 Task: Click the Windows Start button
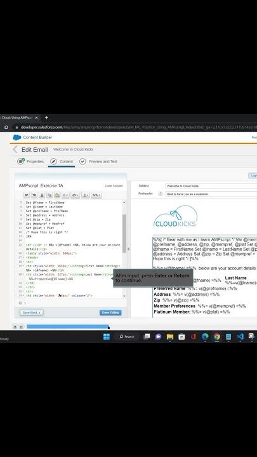[x=107, y=336]
